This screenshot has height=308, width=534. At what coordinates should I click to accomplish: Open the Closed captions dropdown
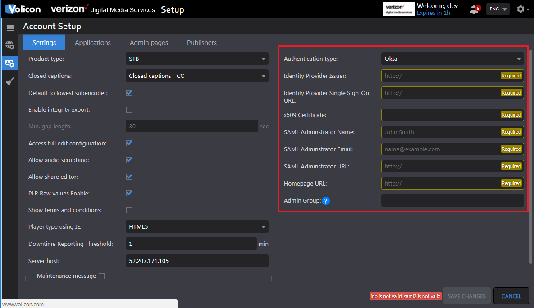tap(197, 76)
